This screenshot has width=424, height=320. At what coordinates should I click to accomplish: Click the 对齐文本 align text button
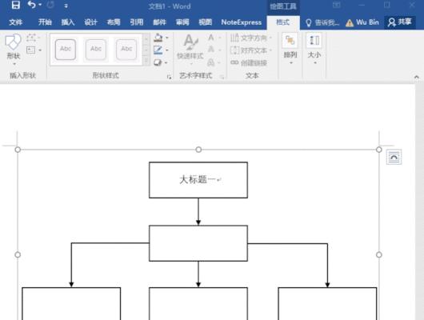250,50
